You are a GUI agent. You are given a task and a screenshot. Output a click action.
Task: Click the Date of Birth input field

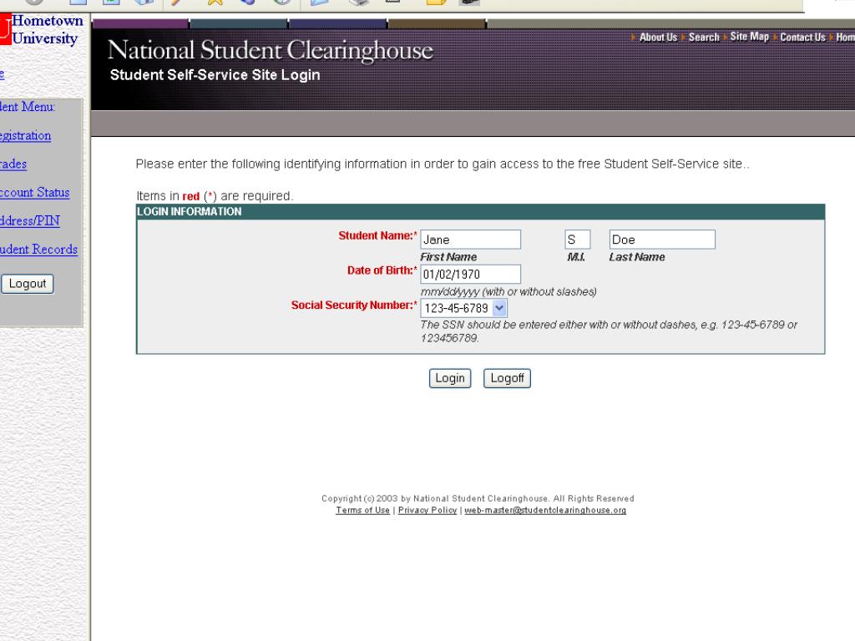[x=470, y=274]
